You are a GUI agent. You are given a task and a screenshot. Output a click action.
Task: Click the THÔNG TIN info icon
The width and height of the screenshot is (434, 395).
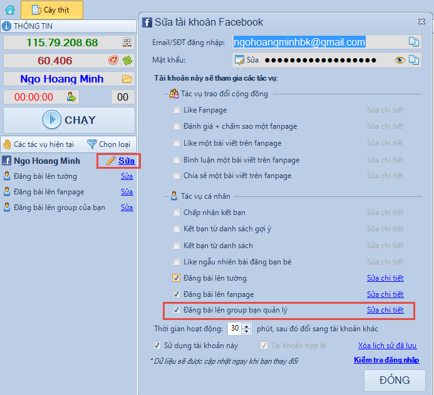coord(6,26)
